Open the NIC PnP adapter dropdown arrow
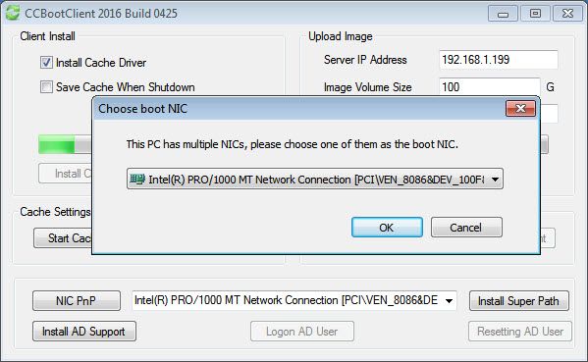This screenshot has height=362, width=588. (x=449, y=300)
